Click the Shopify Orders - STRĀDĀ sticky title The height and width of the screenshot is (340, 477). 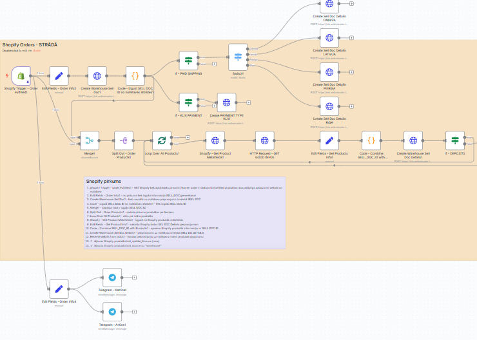click(x=30, y=45)
